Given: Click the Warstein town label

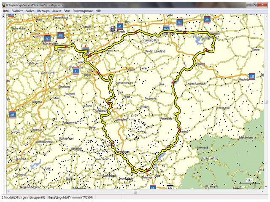Looking at the screenshot, I should click(256, 50).
